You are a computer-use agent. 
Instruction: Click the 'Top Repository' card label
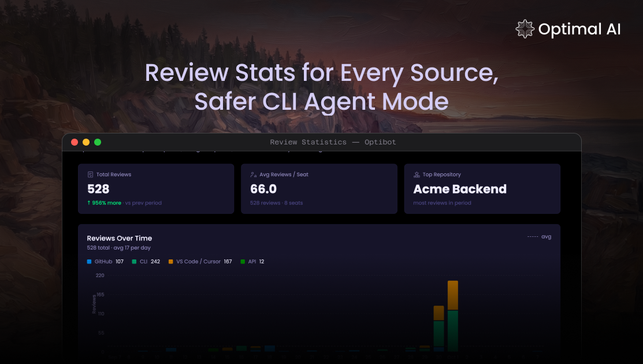[441, 174]
